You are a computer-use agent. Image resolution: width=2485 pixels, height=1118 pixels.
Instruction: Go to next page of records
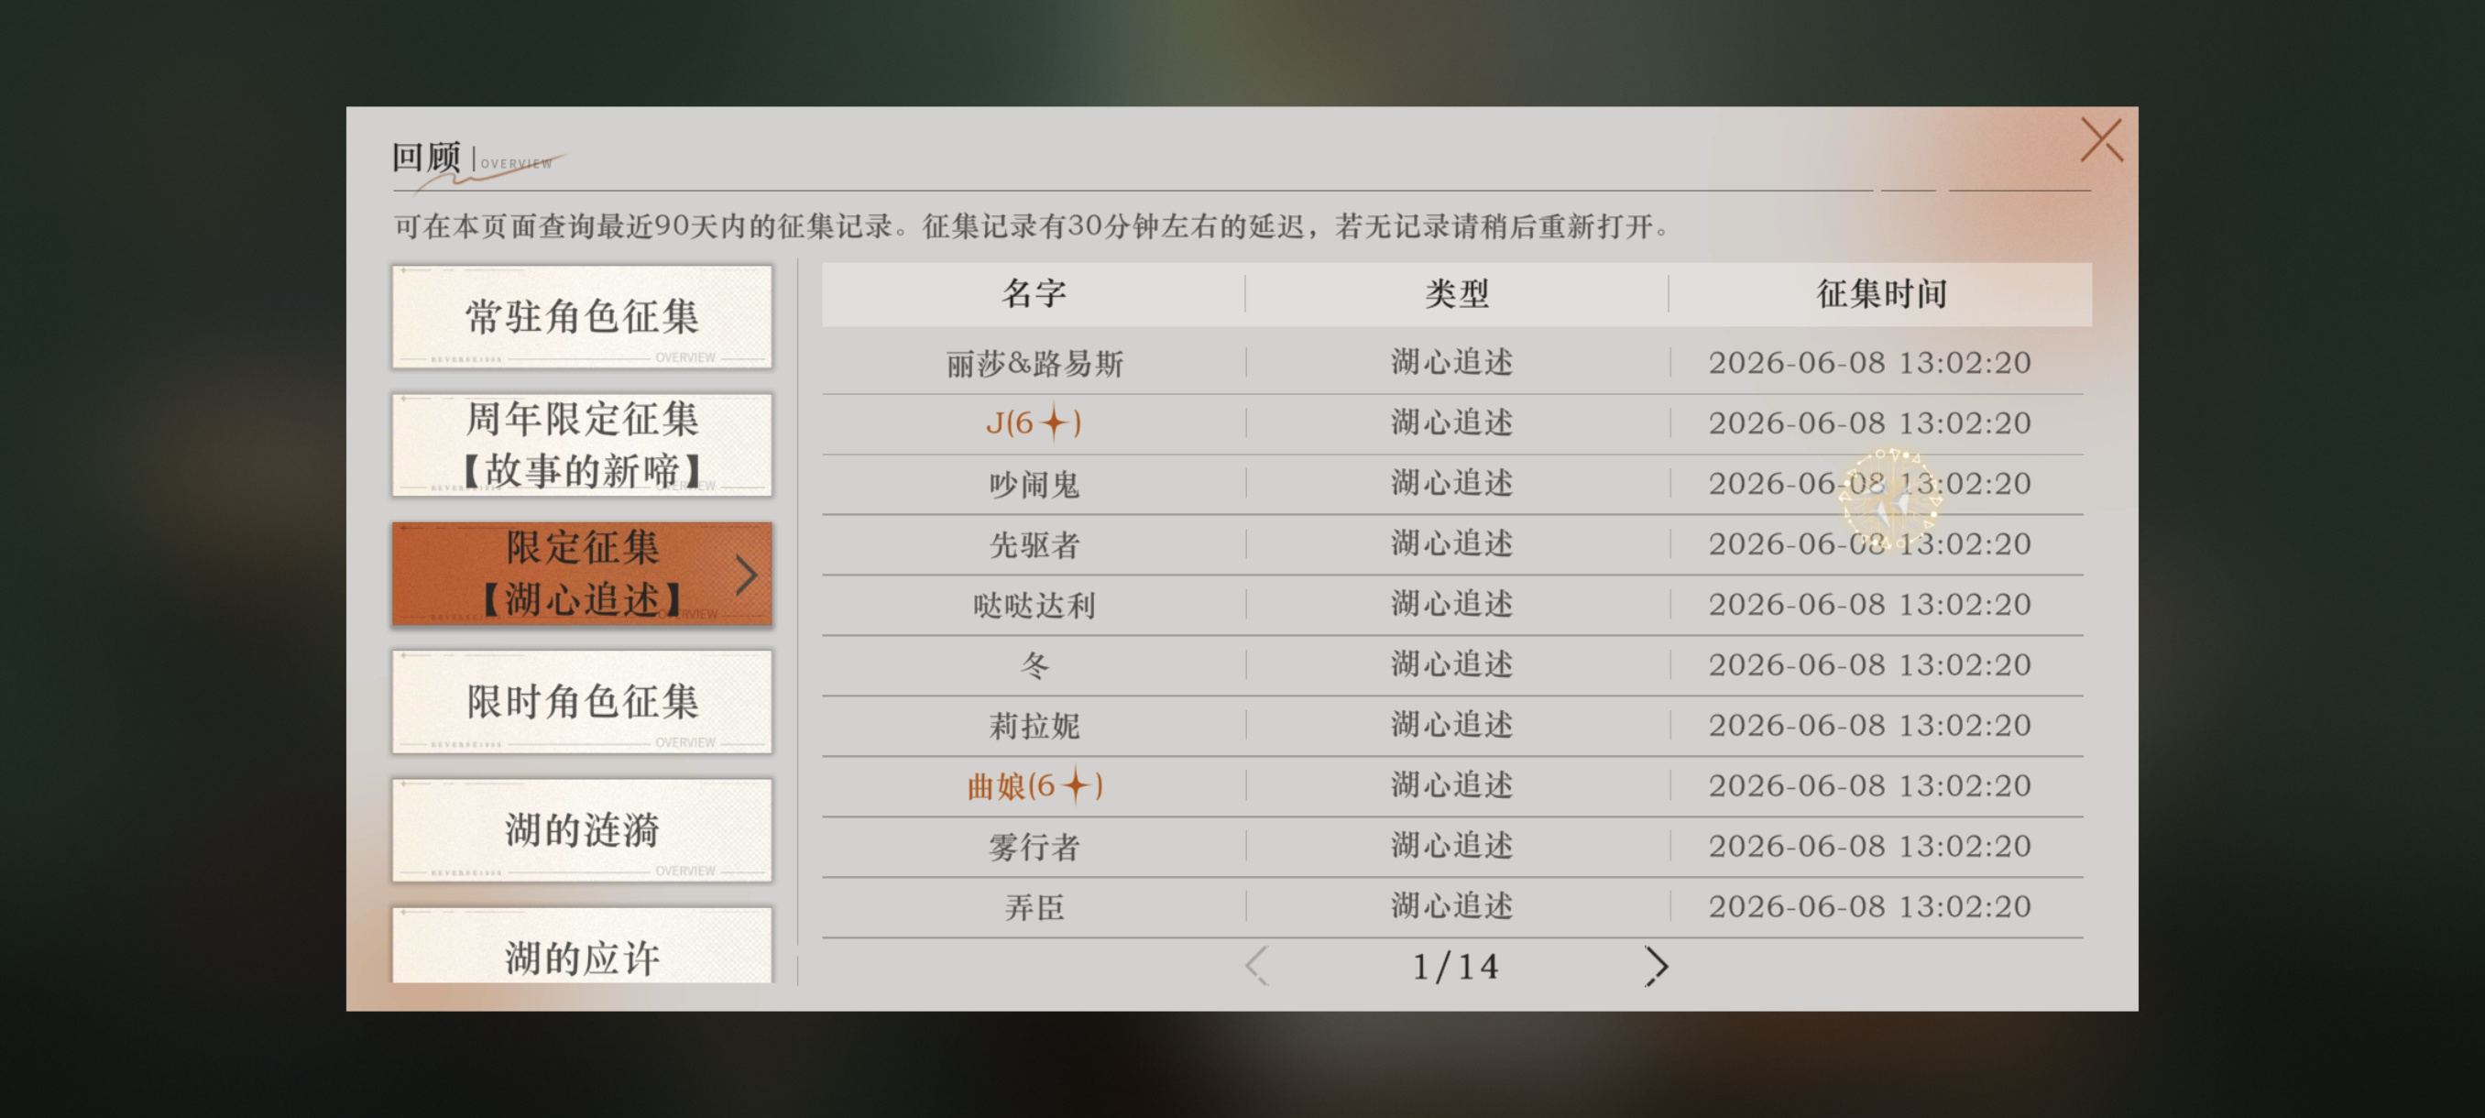(x=1656, y=966)
